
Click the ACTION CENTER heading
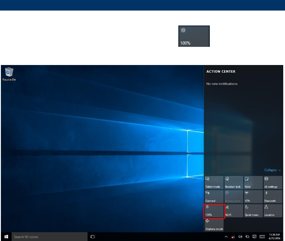221,71
